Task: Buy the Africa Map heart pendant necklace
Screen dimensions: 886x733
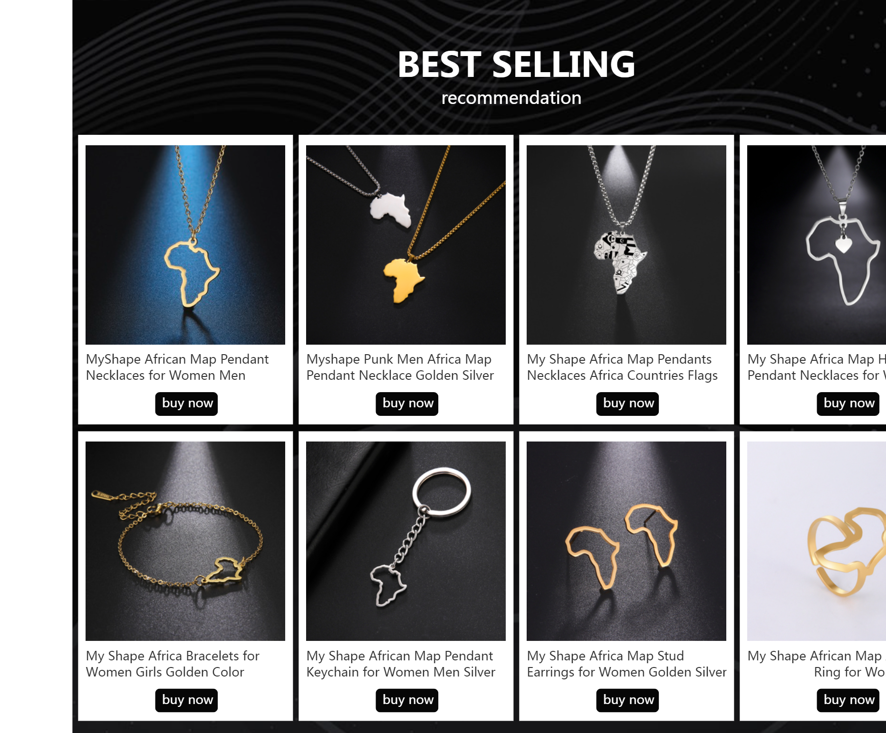Action: click(848, 404)
